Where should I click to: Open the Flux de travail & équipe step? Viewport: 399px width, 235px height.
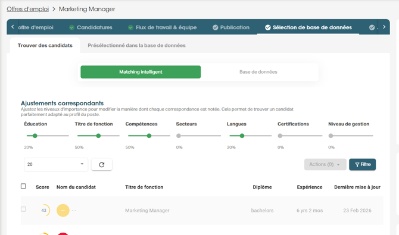(x=163, y=27)
